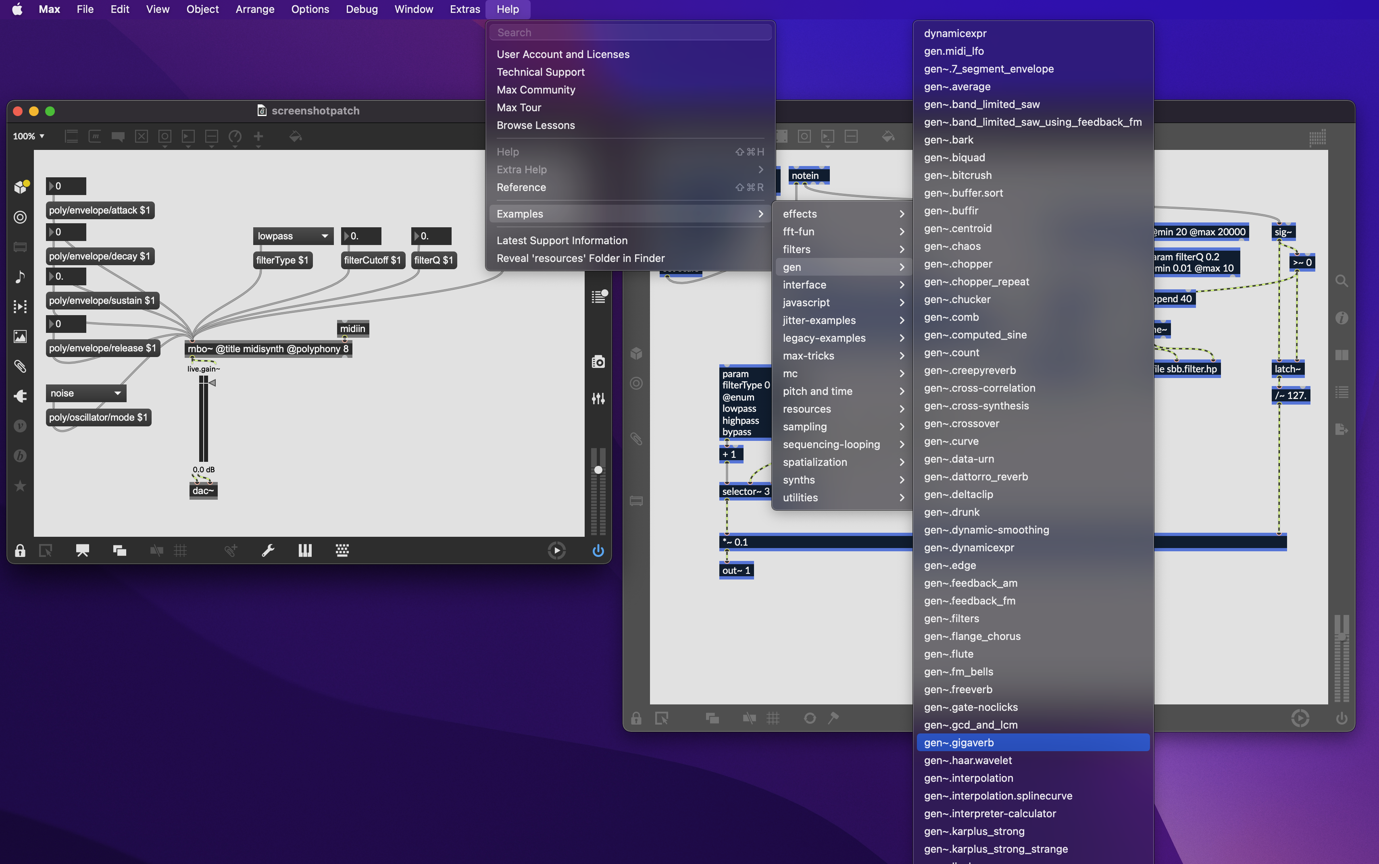Click the calendar grid icon in bottom toolbar
This screenshot has height=864, width=1379.
(342, 550)
